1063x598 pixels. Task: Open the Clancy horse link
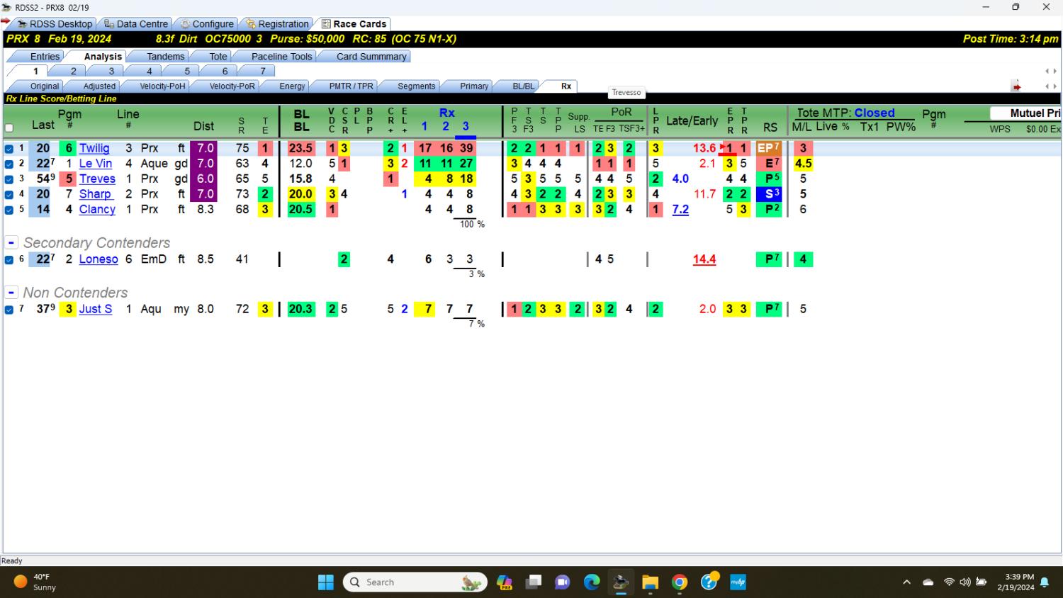coord(97,210)
